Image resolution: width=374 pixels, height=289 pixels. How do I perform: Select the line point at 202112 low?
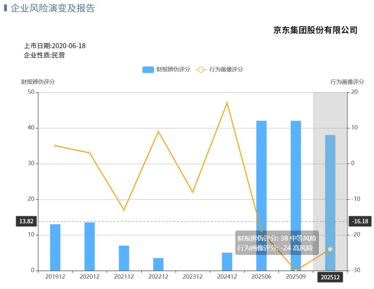124,210
